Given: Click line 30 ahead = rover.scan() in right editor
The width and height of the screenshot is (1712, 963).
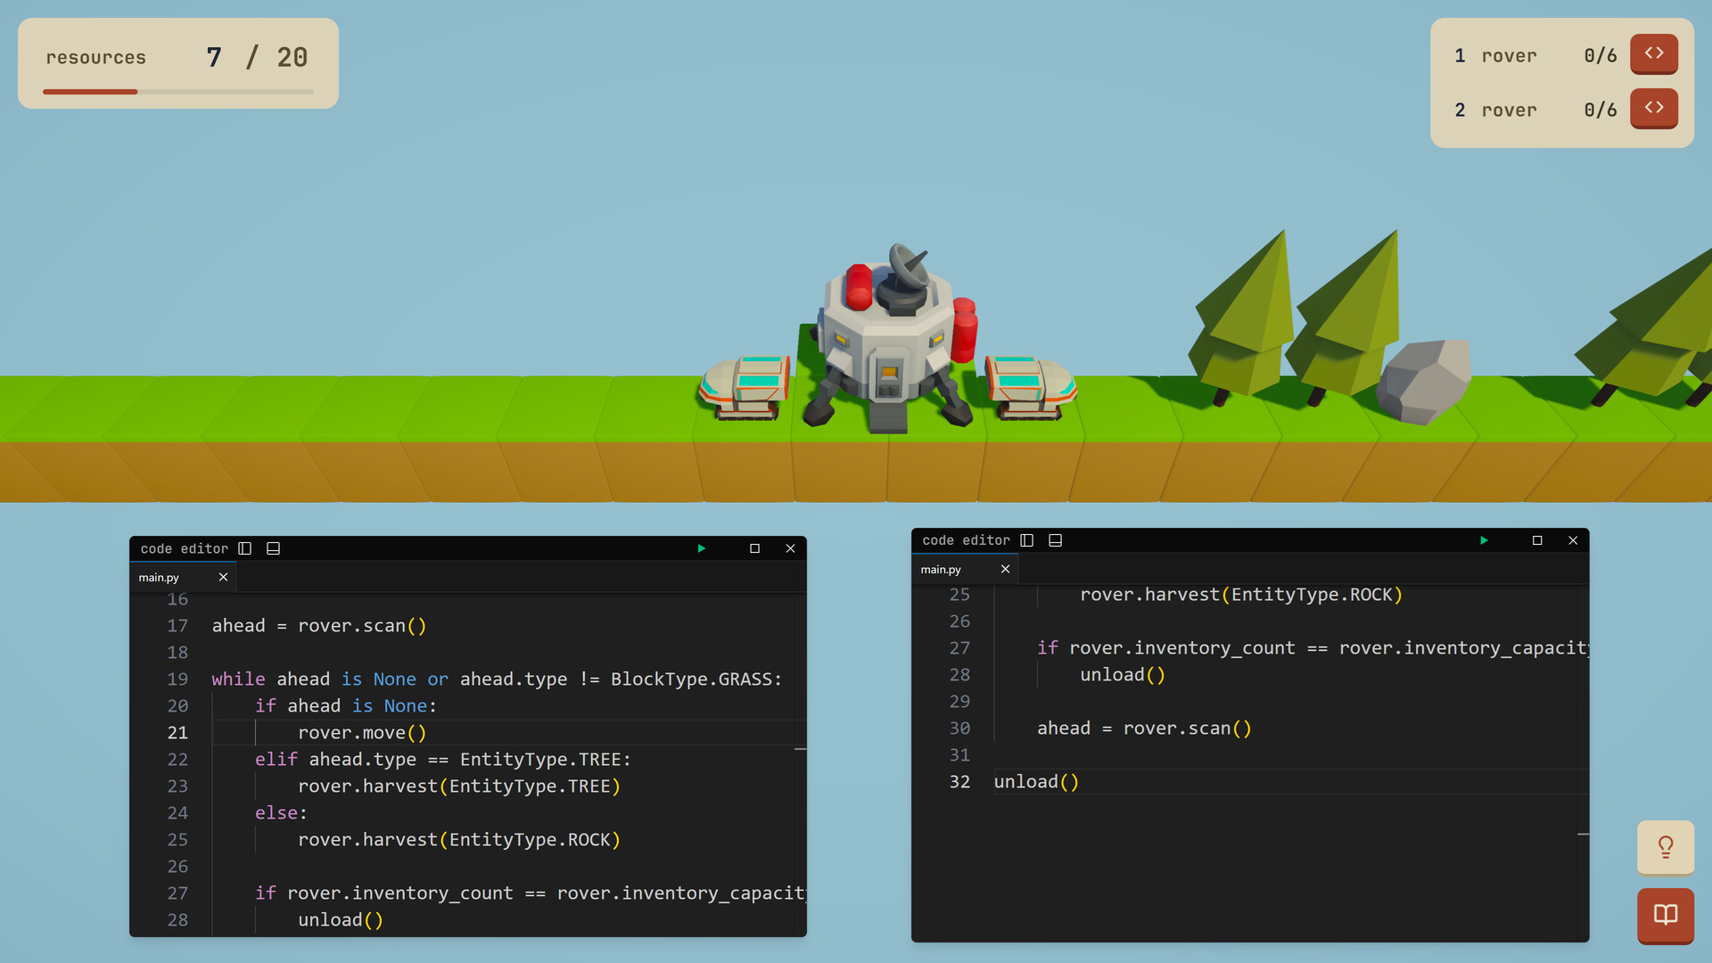Looking at the screenshot, I should coord(1144,728).
